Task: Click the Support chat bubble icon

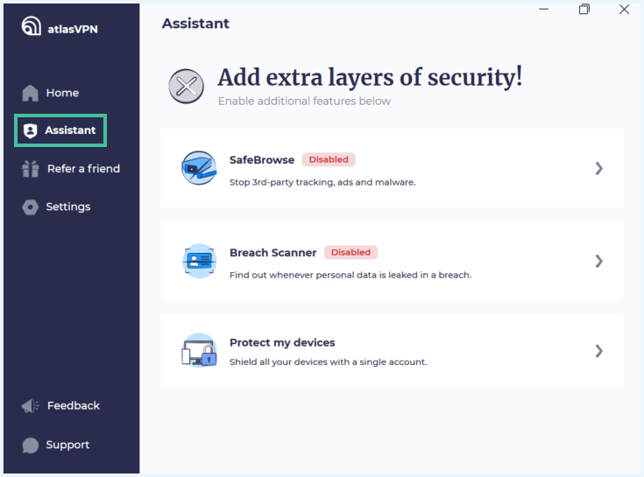Action: pos(31,445)
